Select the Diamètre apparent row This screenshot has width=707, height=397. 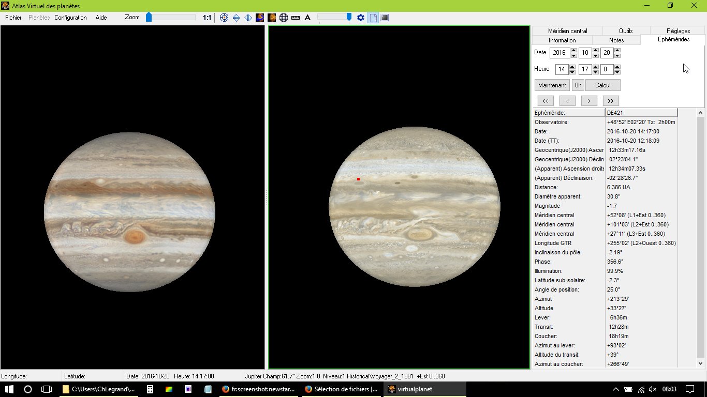coord(605,196)
